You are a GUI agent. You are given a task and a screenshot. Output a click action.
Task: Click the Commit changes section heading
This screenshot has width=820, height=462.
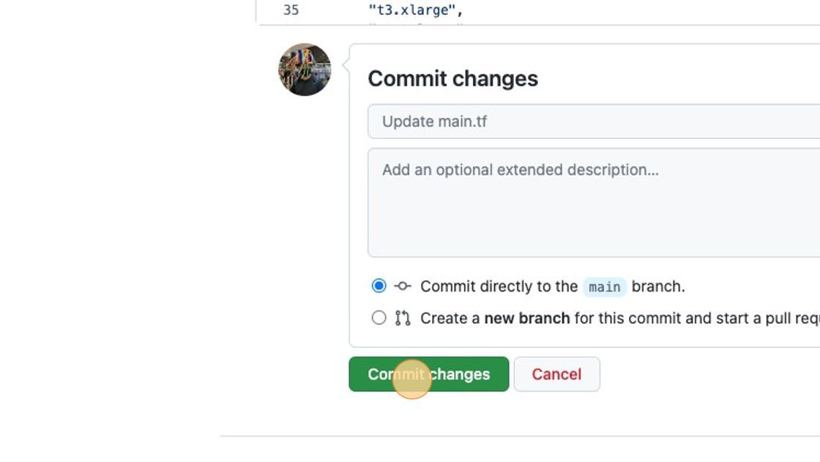[453, 78]
